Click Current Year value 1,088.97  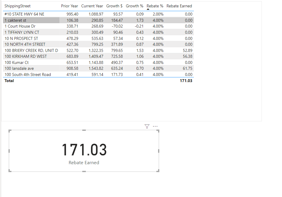(x=96, y=14)
